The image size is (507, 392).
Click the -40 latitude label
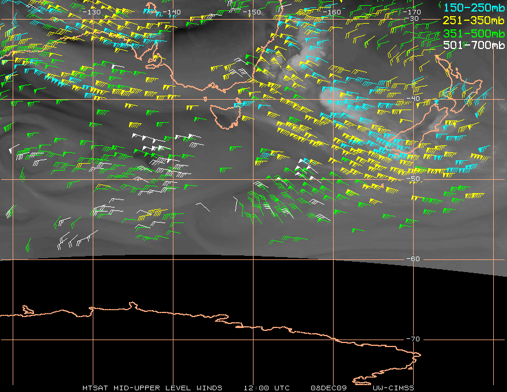(x=413, y=99)
